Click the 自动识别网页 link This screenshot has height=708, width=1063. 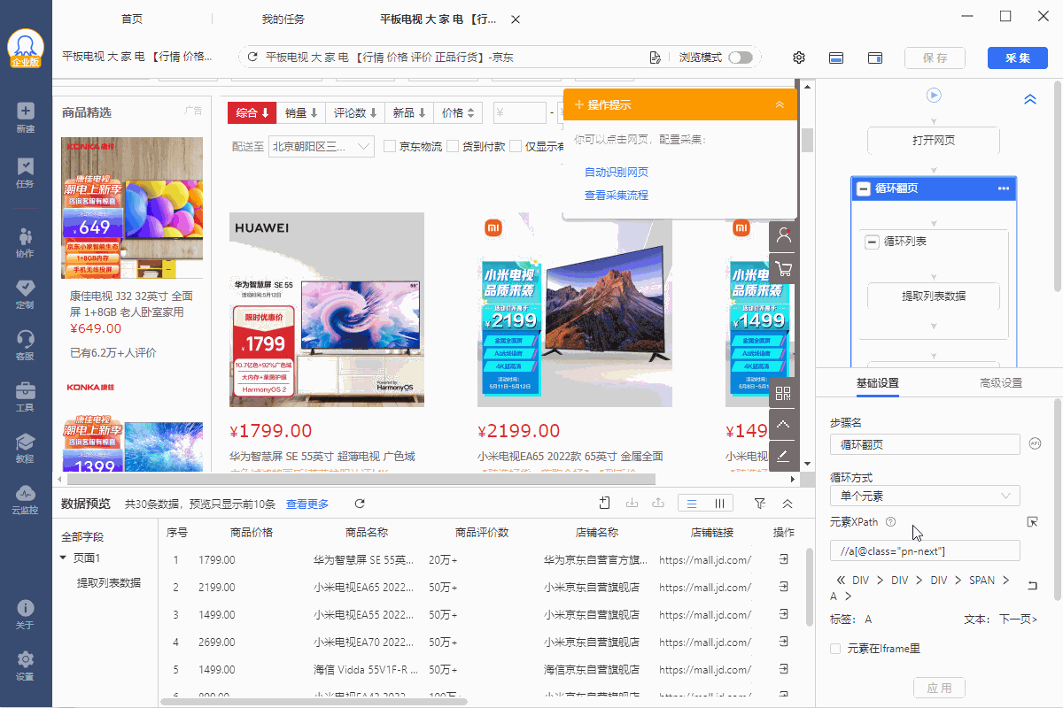click(617, 172)
